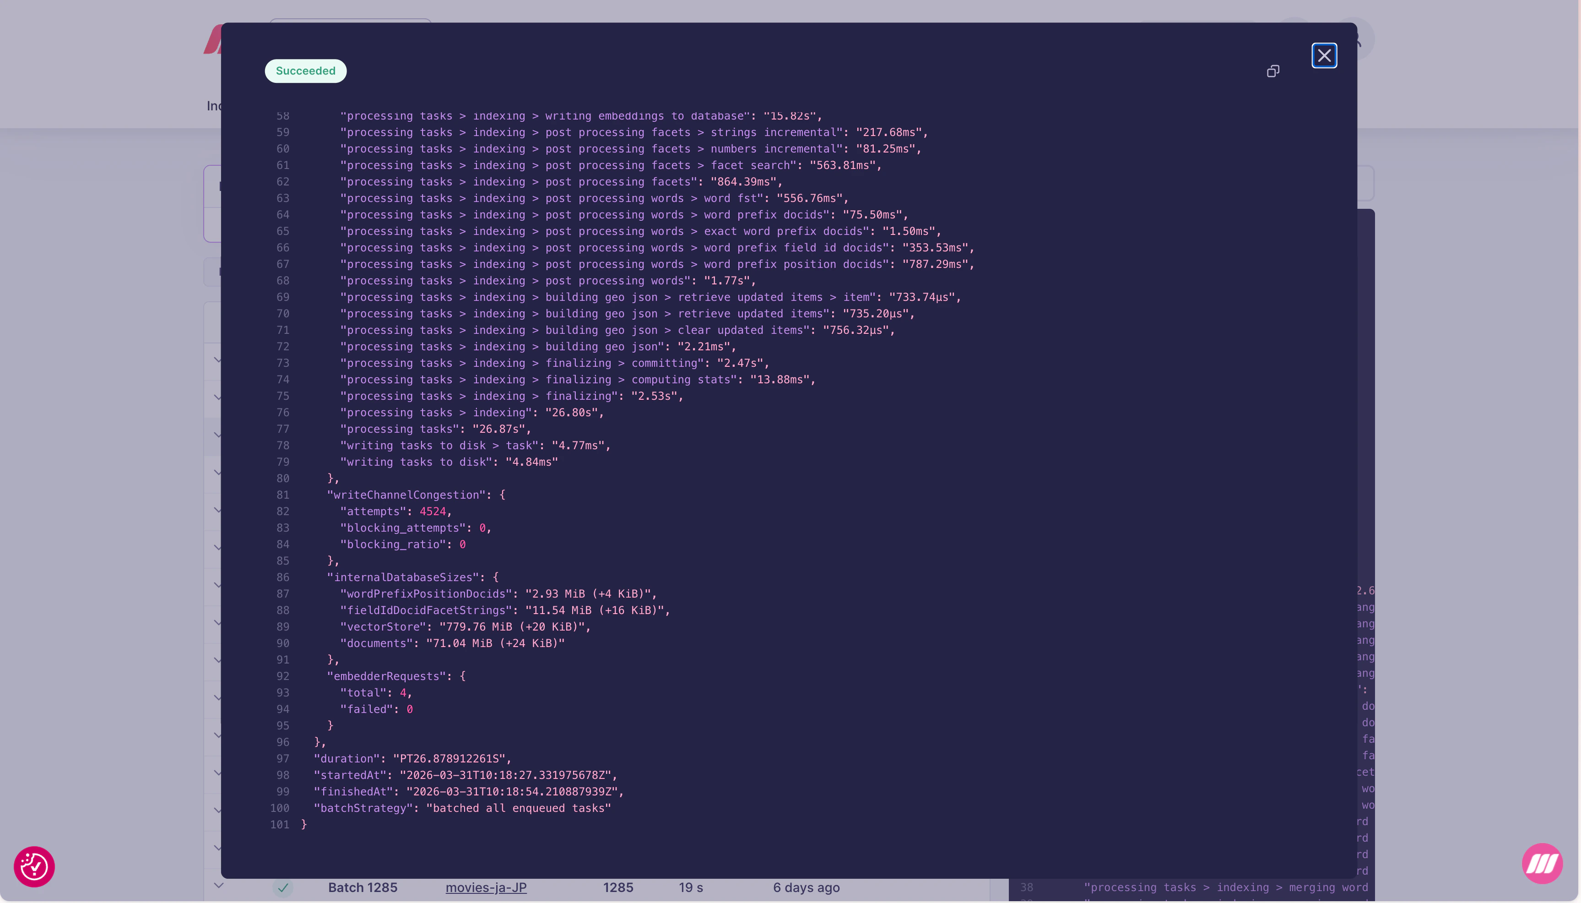Close the batch details modal
Screen dimensions: 1581x903
1324,55
